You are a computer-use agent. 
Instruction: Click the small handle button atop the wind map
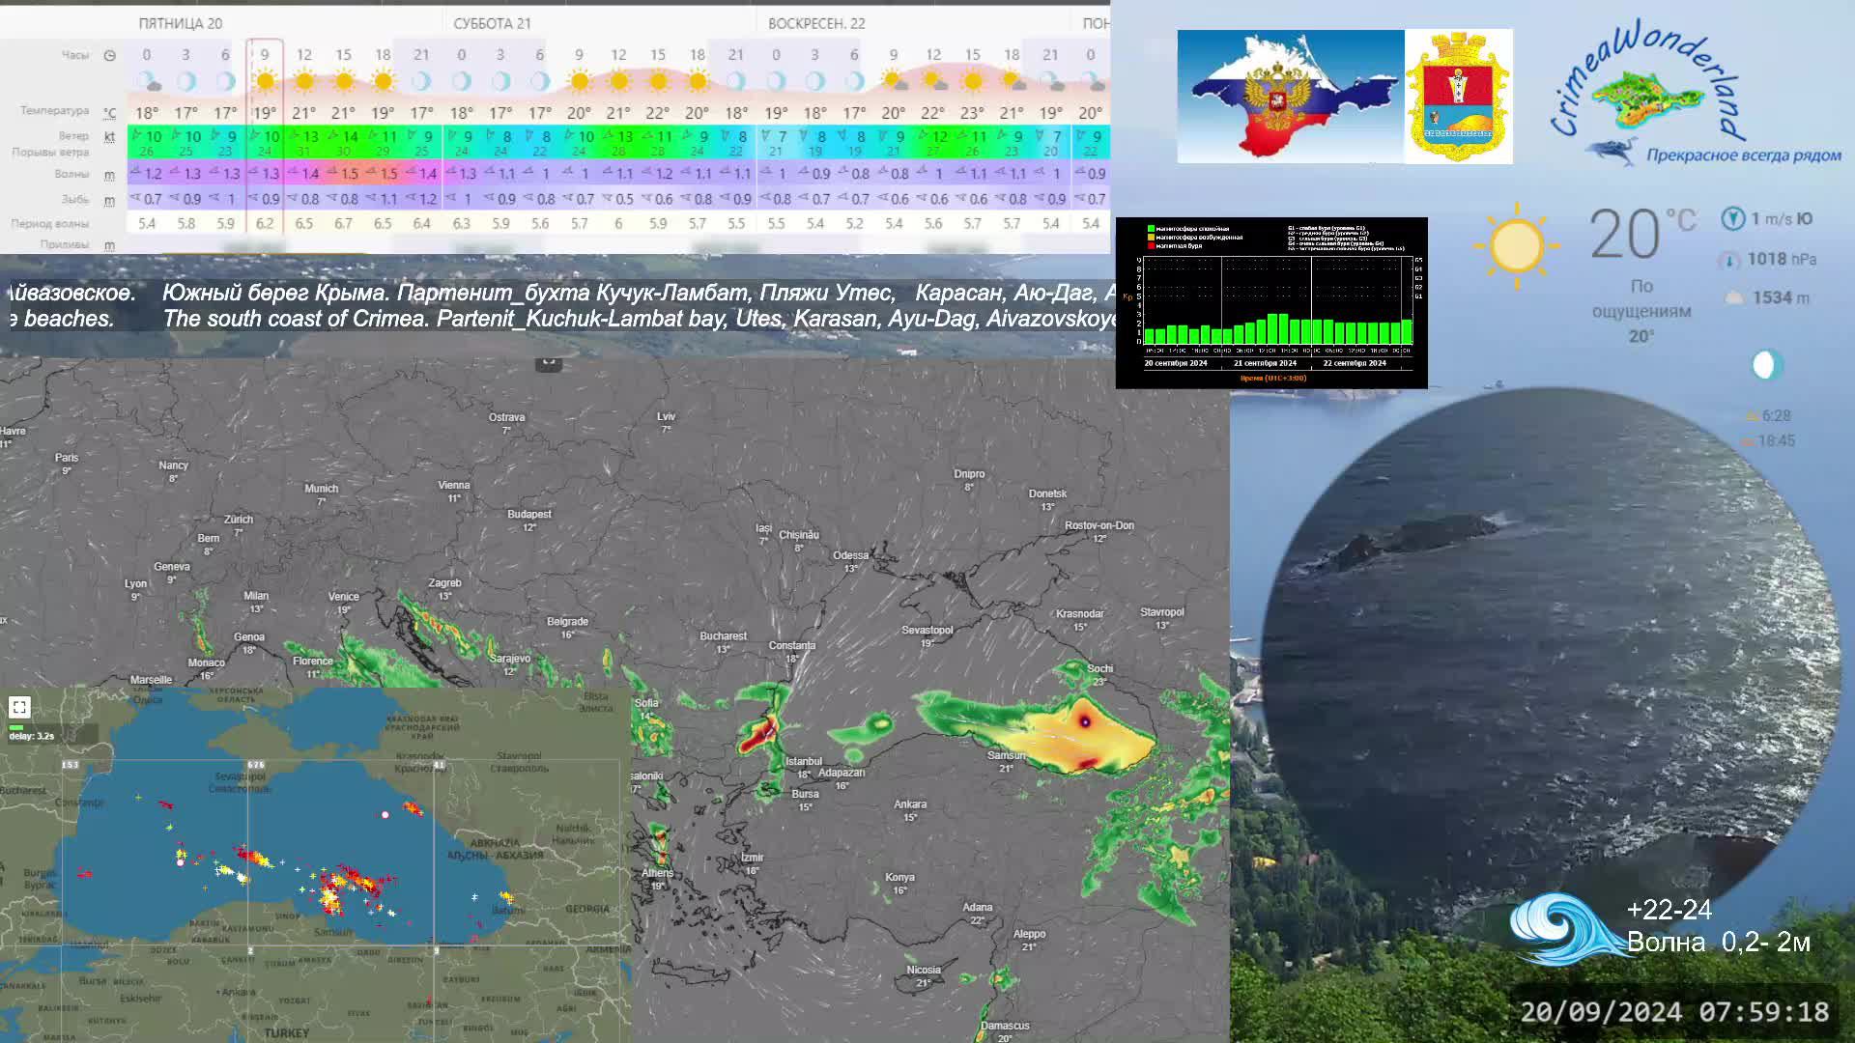pyautogui.click(x=548, y=363)
